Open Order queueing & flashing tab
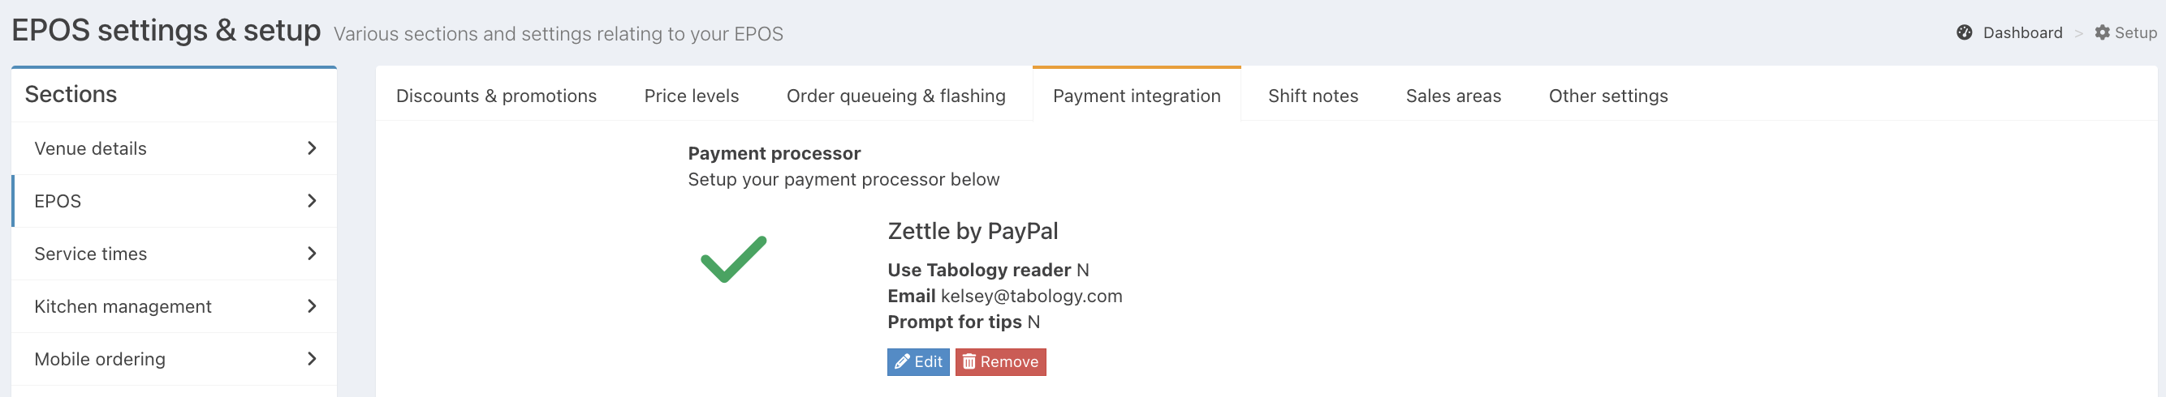 [895, 96]
